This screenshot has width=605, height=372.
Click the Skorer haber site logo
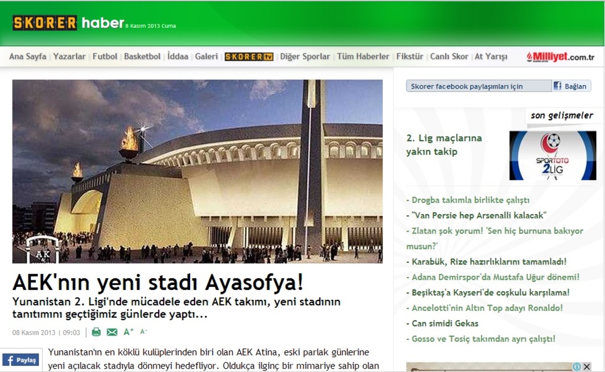tap(68, 23)
